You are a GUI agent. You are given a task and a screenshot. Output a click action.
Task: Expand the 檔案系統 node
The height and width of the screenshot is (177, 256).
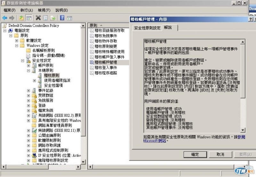click(28, 111)
